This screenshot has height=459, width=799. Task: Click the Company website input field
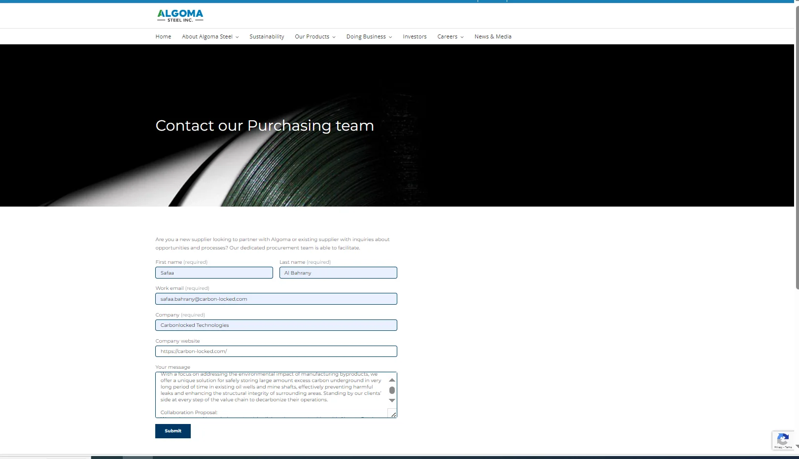pos(276,351)
